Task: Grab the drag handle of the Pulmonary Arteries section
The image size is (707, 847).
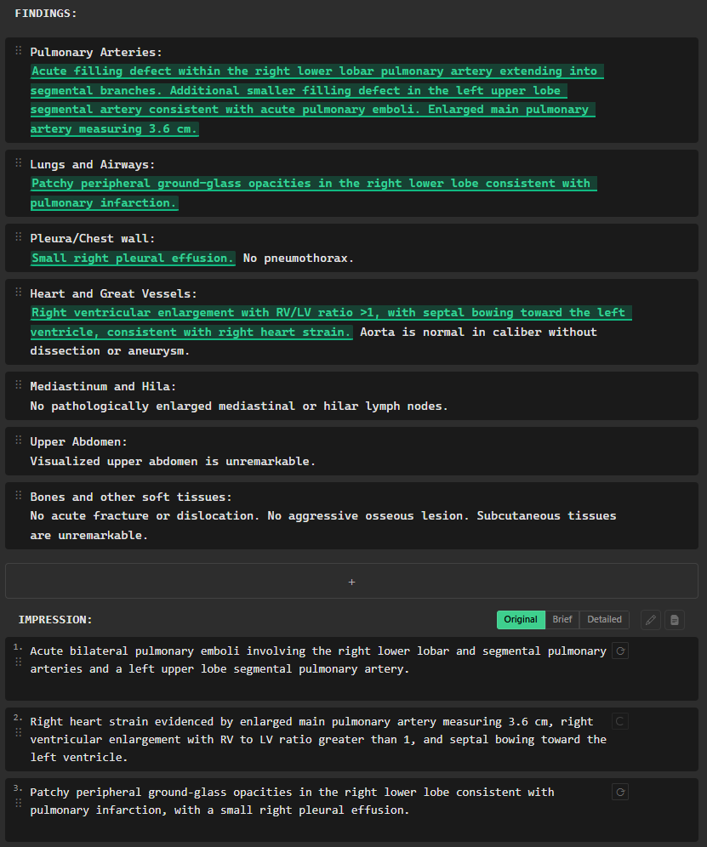Action: [x=19, y=52]
